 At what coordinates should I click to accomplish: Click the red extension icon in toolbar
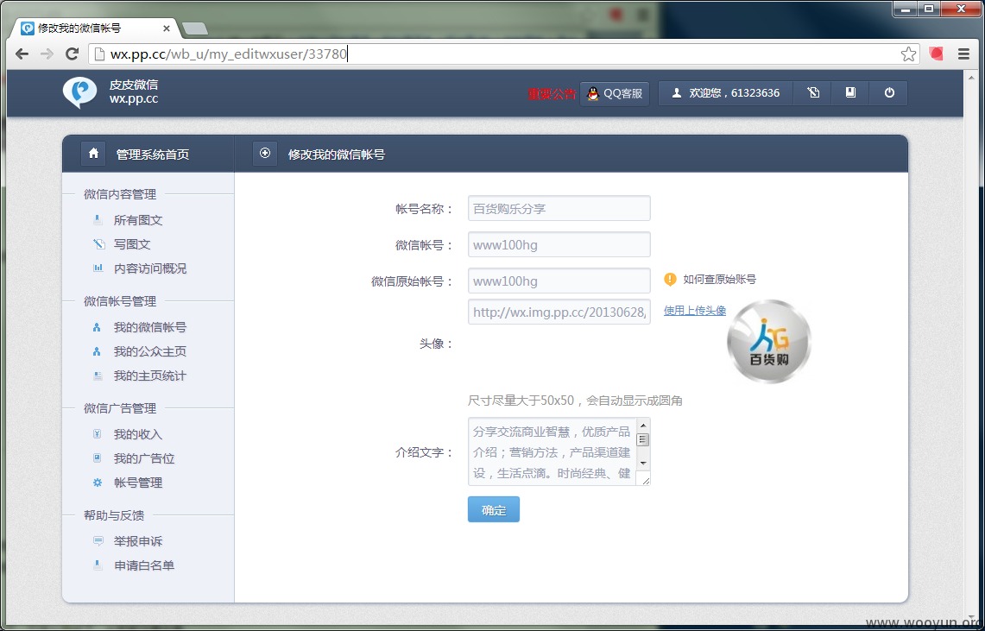(x=936, y=54)
